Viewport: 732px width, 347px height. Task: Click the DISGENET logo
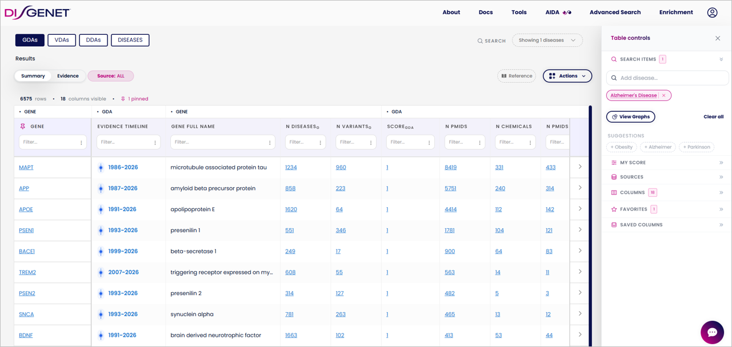coord(37,13)
